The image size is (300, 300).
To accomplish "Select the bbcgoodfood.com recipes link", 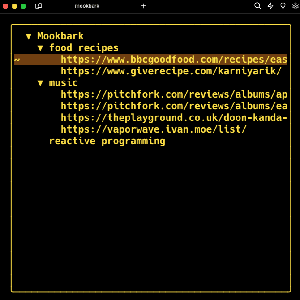I will click(174, 60).
